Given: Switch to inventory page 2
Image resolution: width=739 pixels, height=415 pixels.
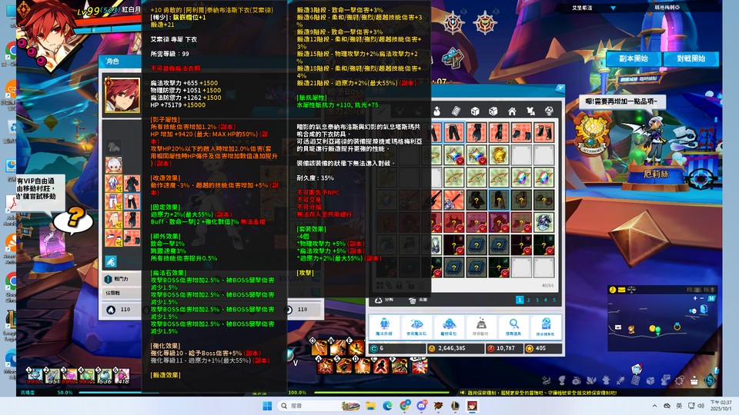Looking at the screenshot, I should point(530,300).
